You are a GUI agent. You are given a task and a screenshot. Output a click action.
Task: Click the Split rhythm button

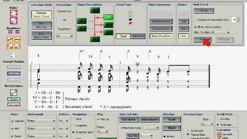point(172,120)
